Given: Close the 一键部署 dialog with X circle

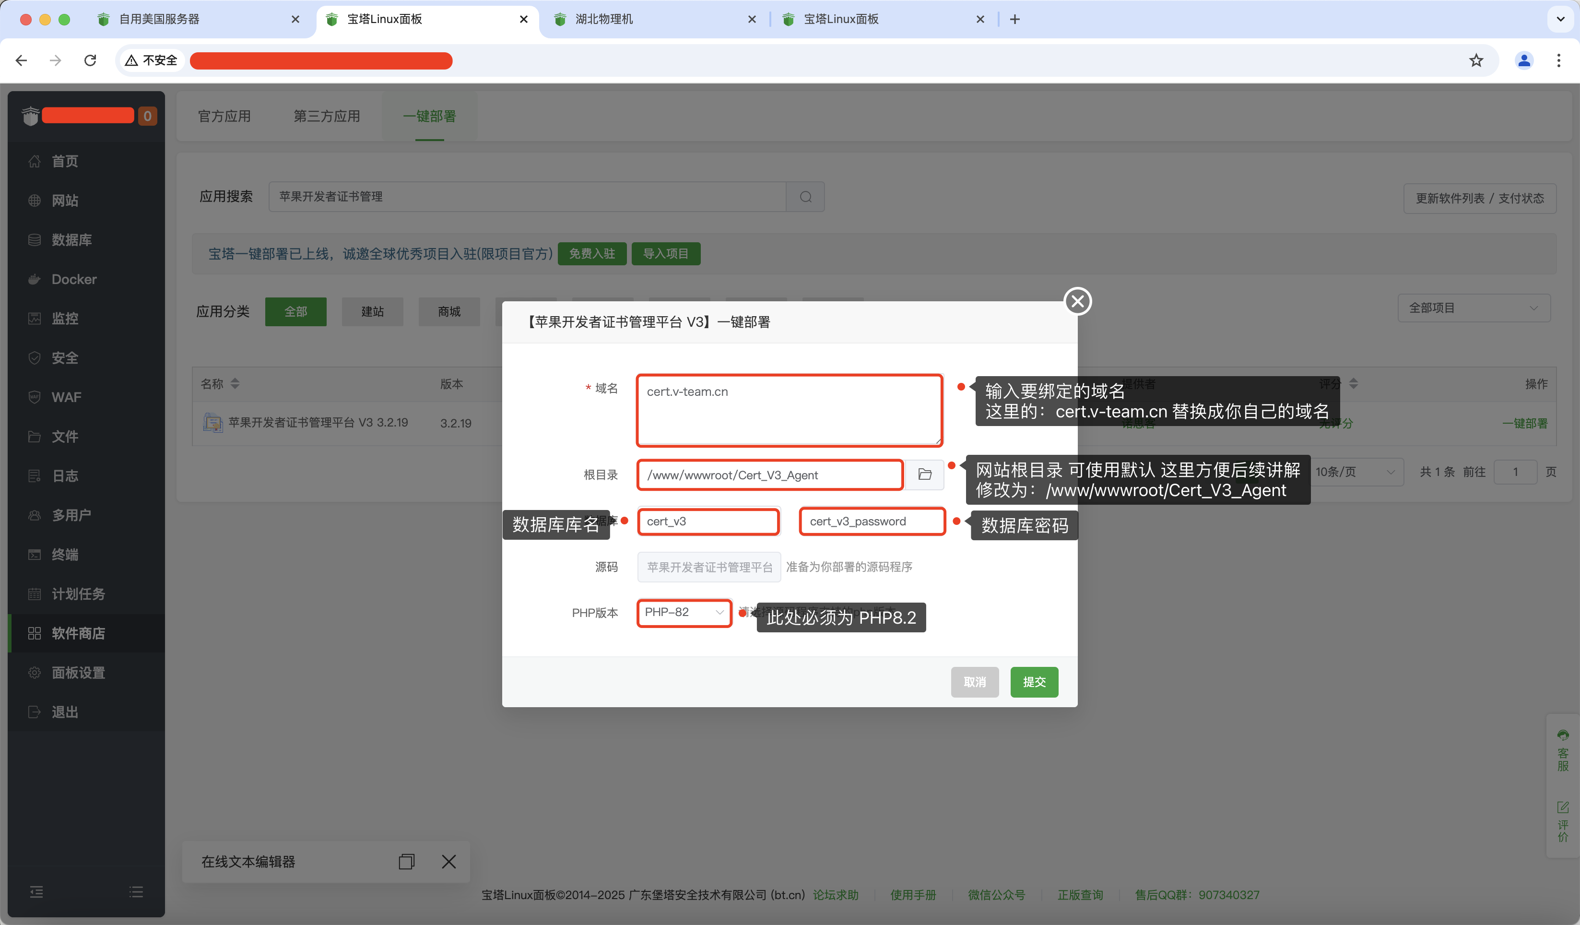Looking at the screenshot, I should pos(1078,302).
